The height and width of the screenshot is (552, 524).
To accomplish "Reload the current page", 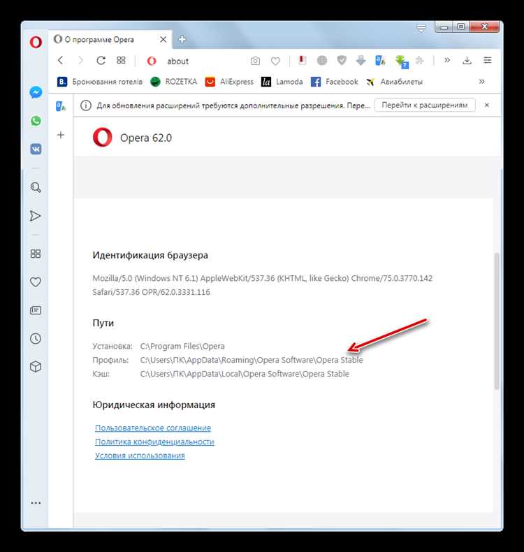I will point(101,61).
